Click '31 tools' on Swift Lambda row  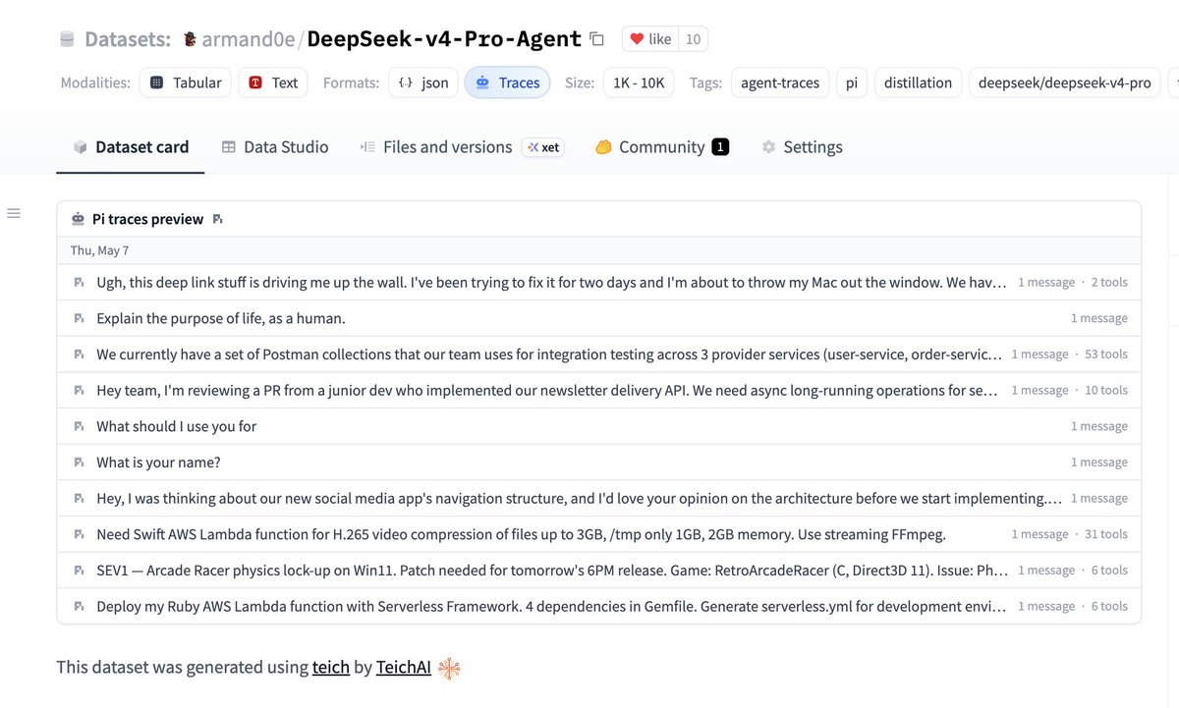[x=1106, y=534]
